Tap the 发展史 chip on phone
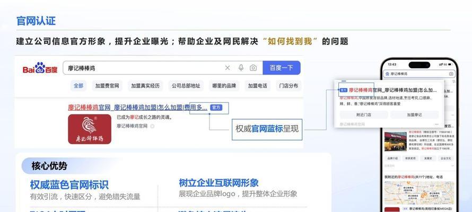Viewport: 472px width, 212px height. 428,158
